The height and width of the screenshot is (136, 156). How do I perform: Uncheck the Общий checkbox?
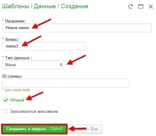[x=6, y=100]
